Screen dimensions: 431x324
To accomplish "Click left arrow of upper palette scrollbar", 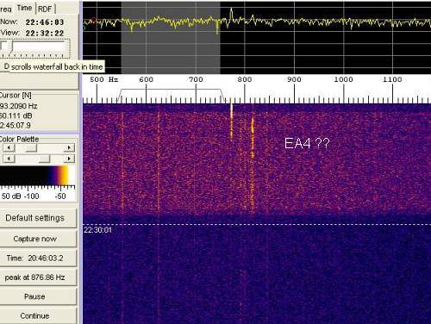I will (x=9, y=147).
